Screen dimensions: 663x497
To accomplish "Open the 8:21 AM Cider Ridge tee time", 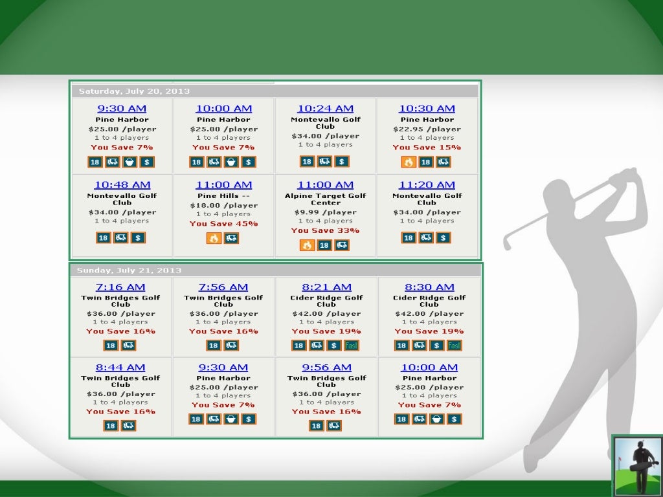I will (326, 287).
